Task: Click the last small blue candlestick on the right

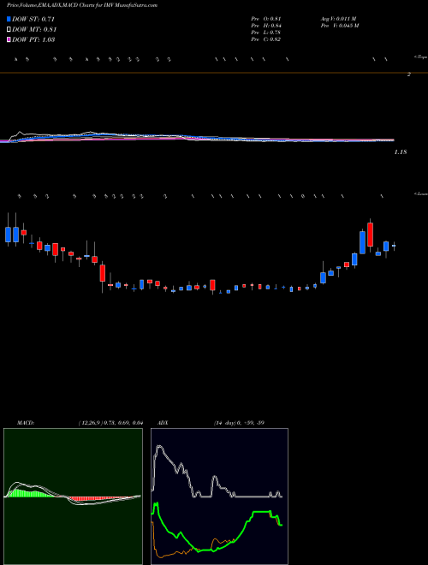Action: pos(394,246)
